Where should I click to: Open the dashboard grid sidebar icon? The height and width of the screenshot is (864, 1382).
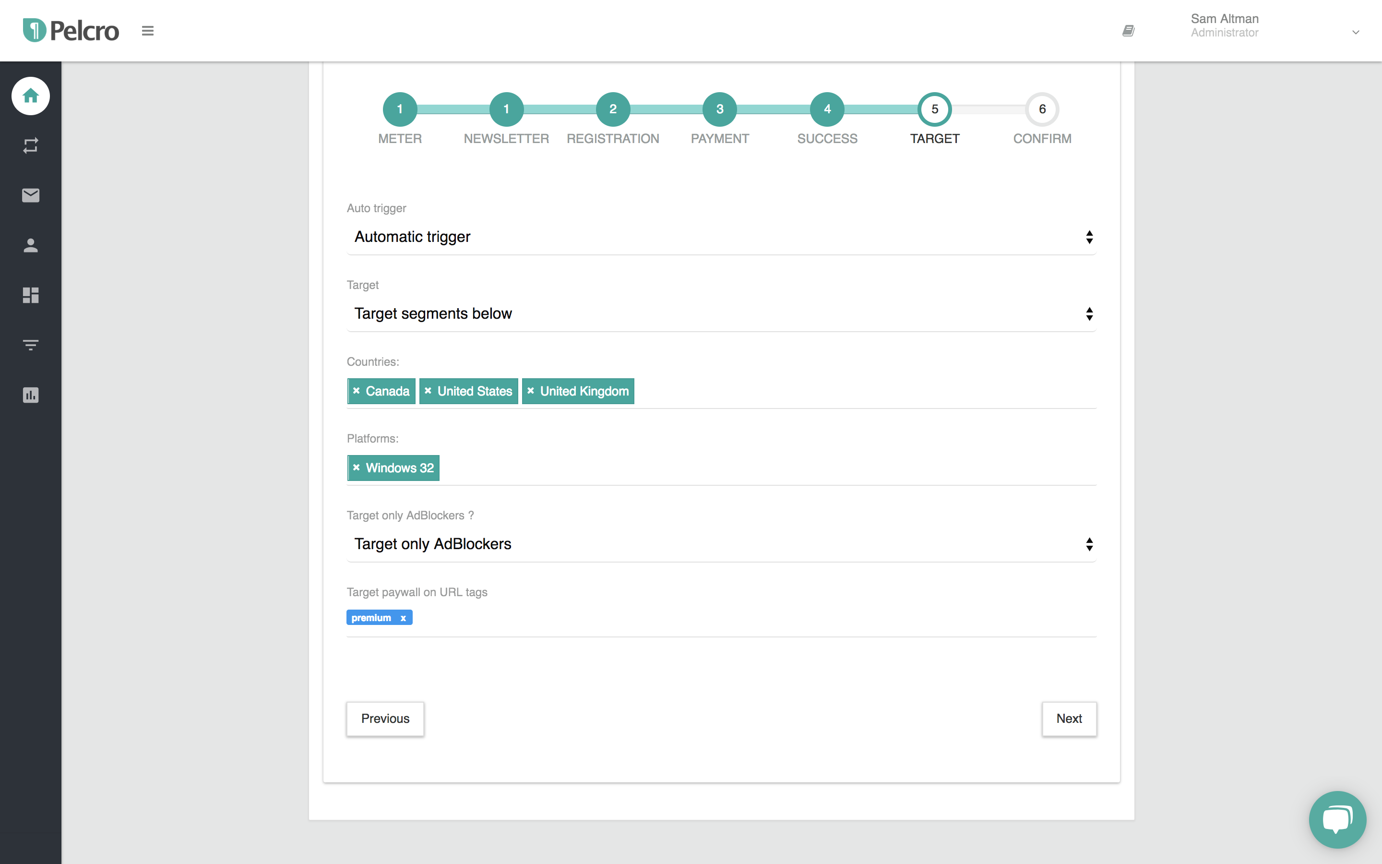tap(31, 295)
